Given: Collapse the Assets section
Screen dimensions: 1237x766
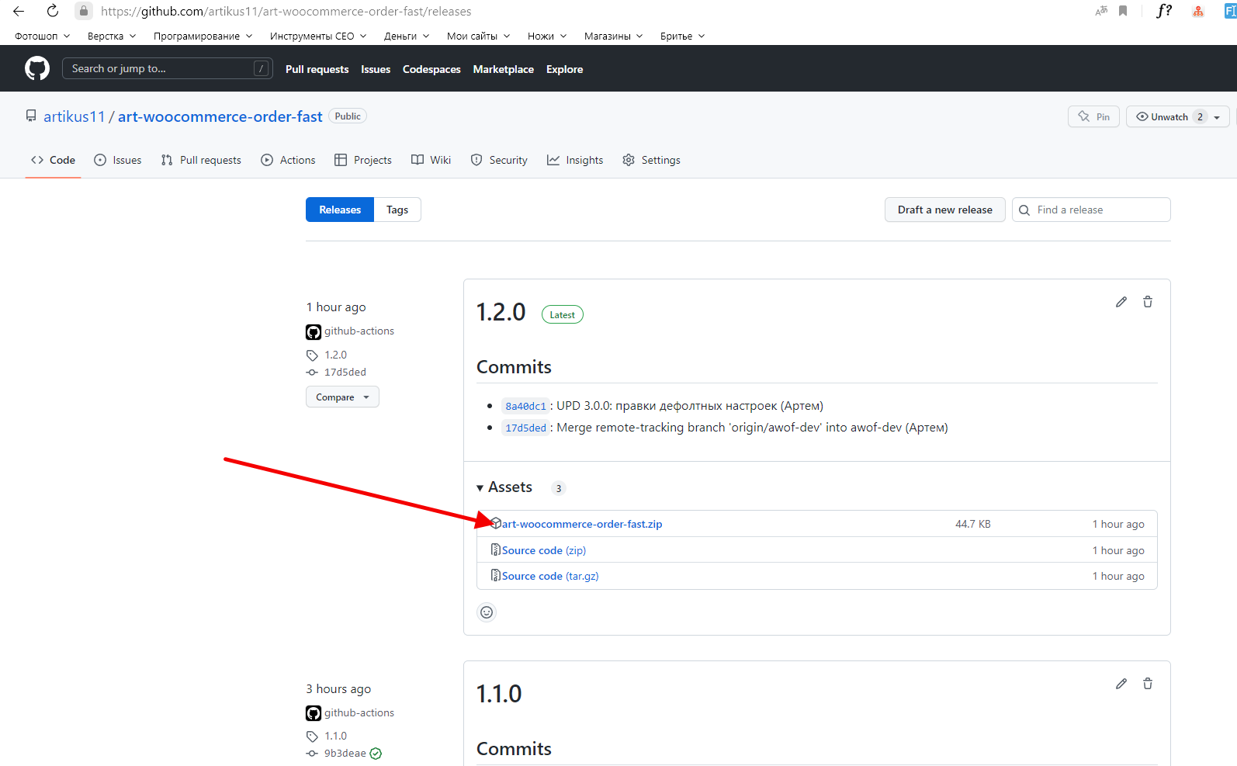Looking at the screenshot, I should [x=504, y=487].
